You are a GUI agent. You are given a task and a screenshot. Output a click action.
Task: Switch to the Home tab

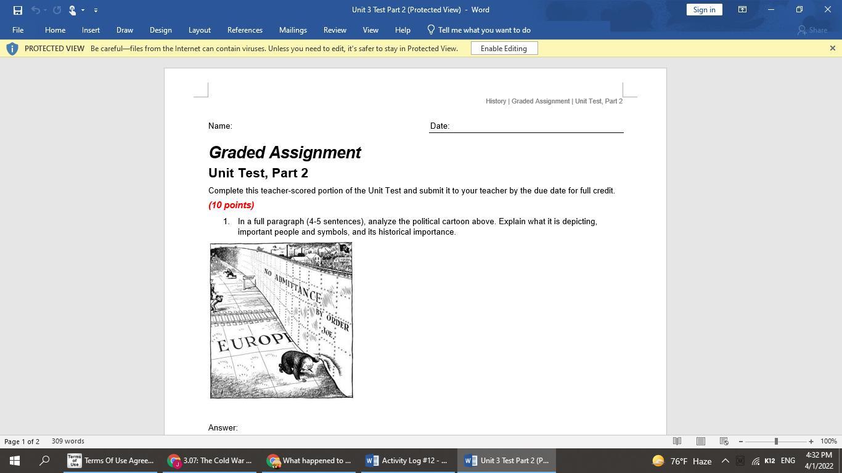tap(55, 30)
